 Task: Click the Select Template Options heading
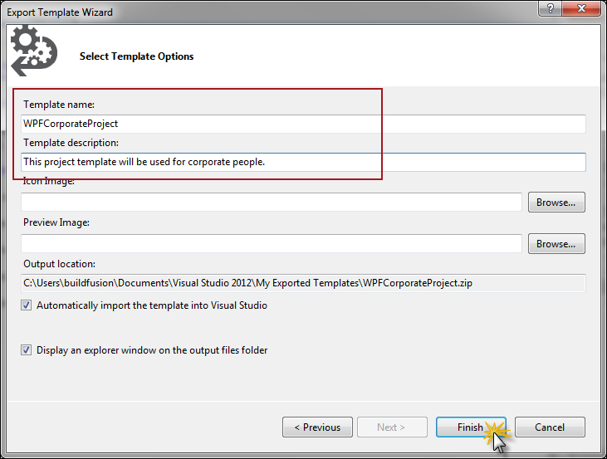[136, 56]
